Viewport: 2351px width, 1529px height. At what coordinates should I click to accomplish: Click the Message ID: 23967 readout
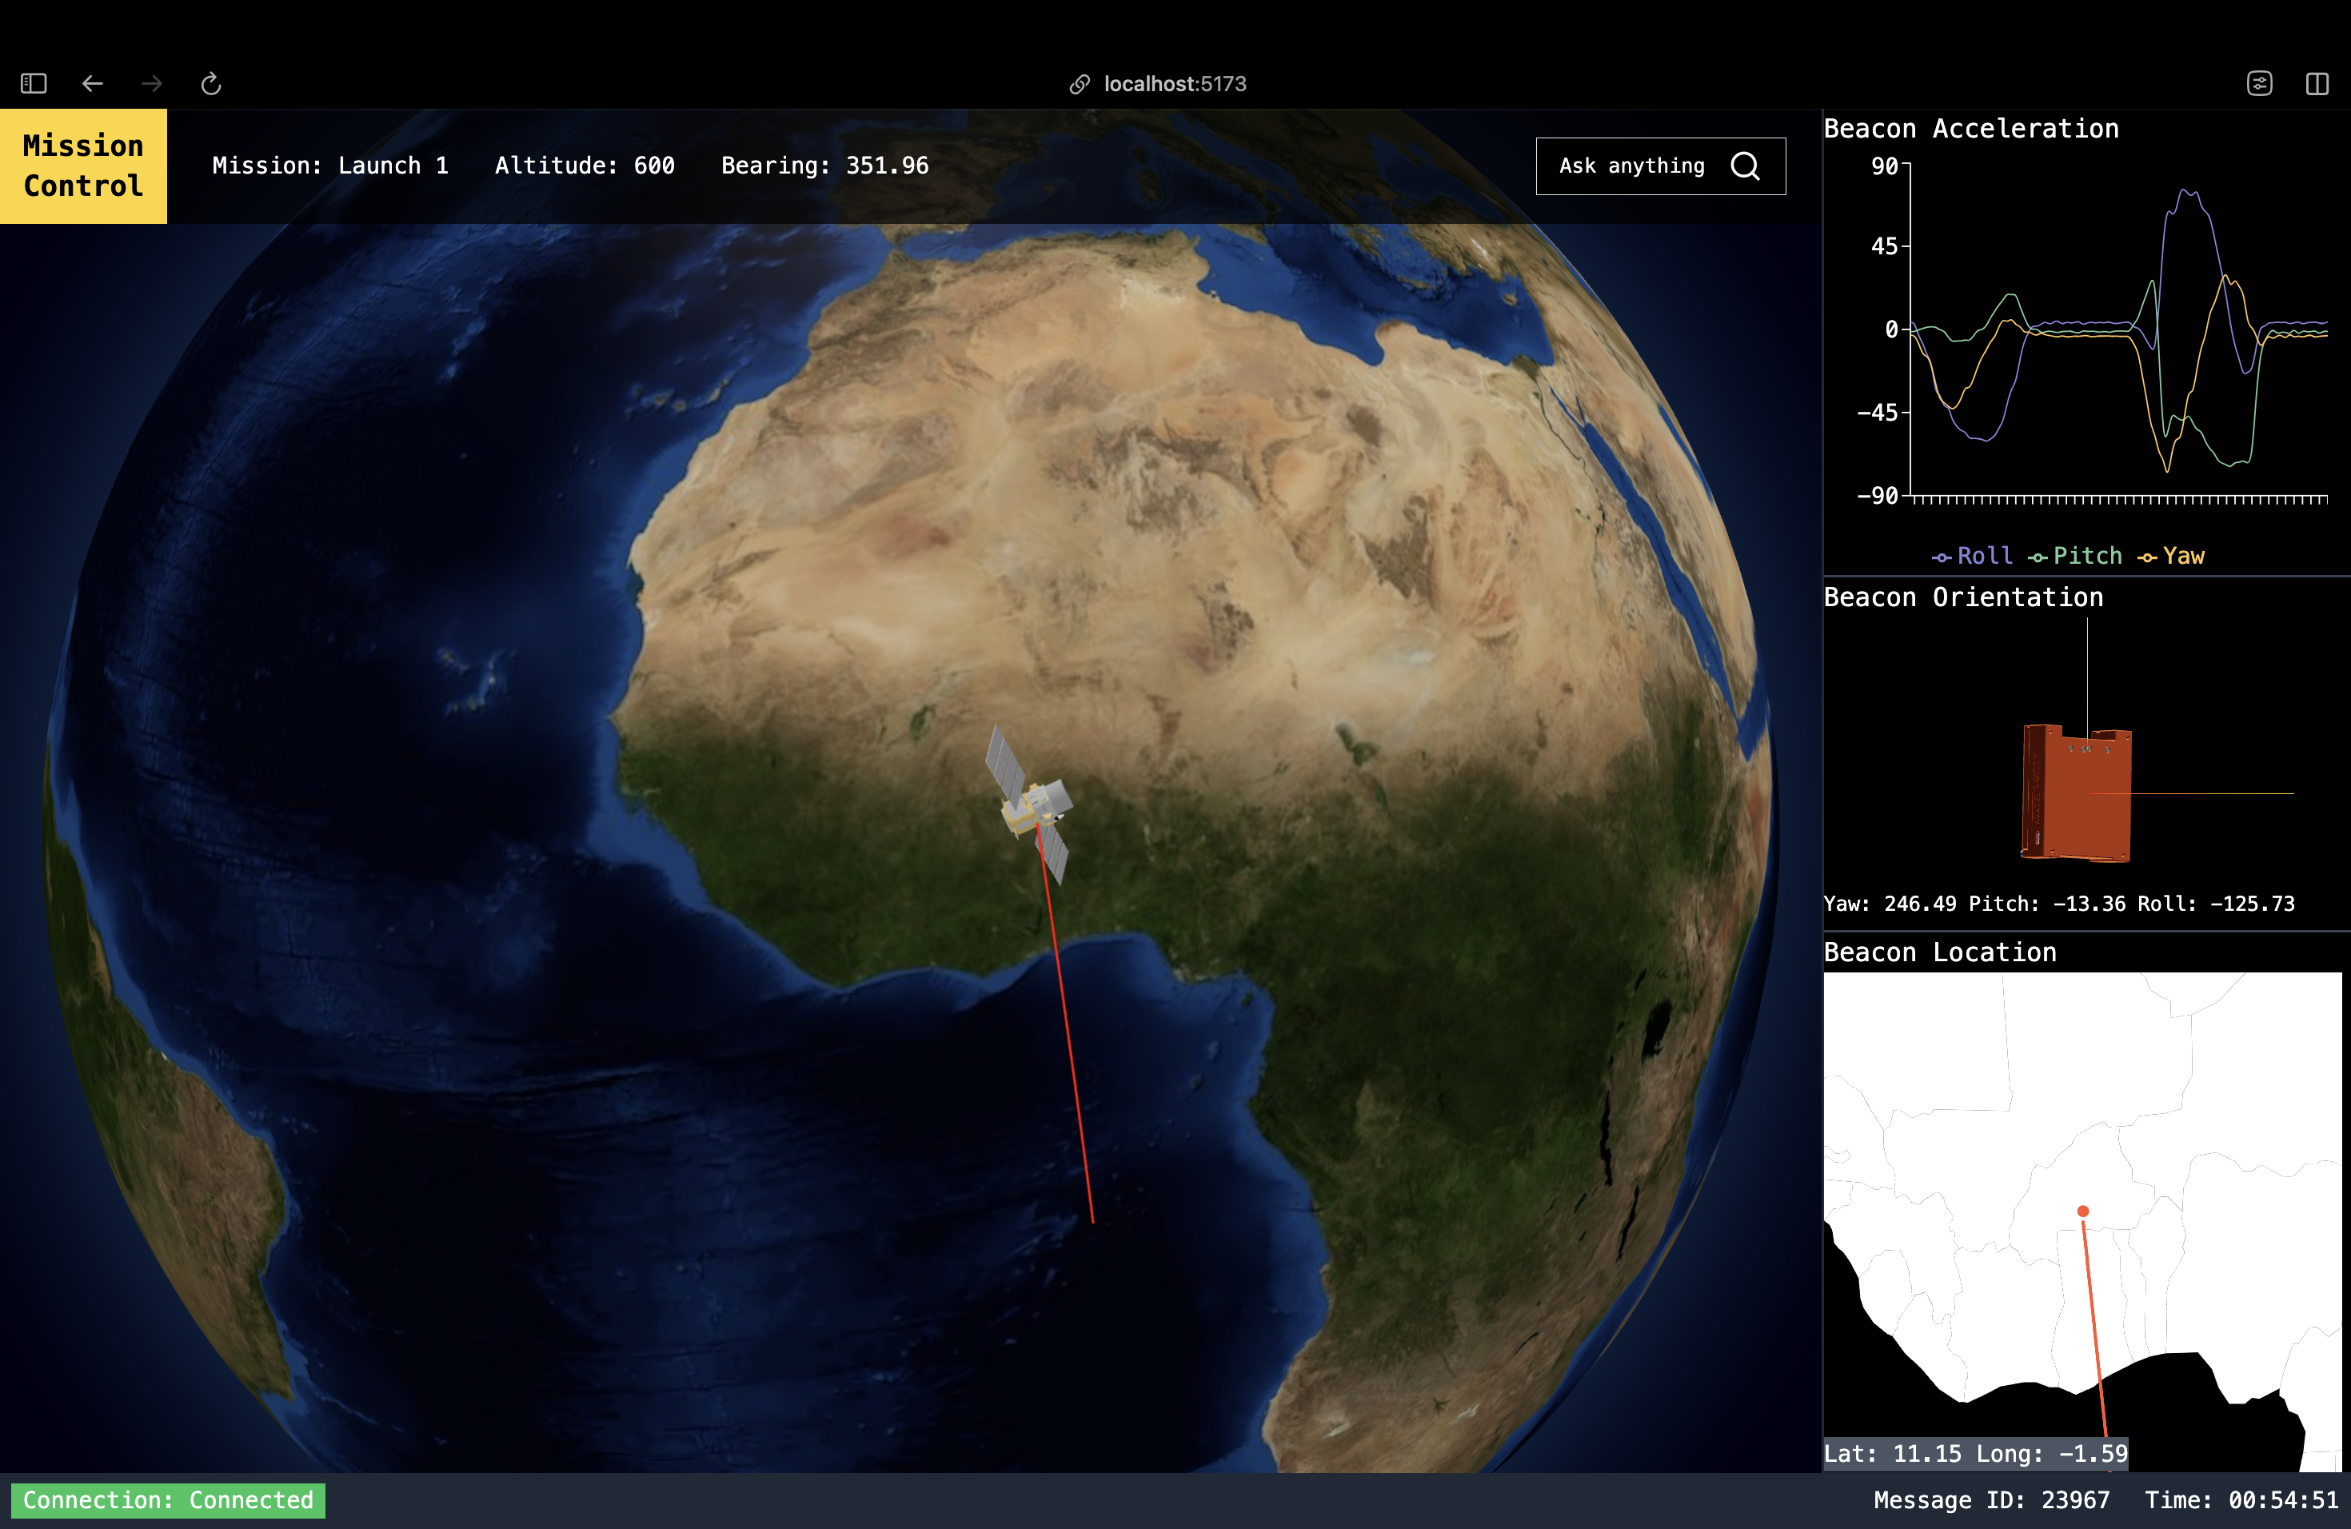(x=1991, y=1500)
